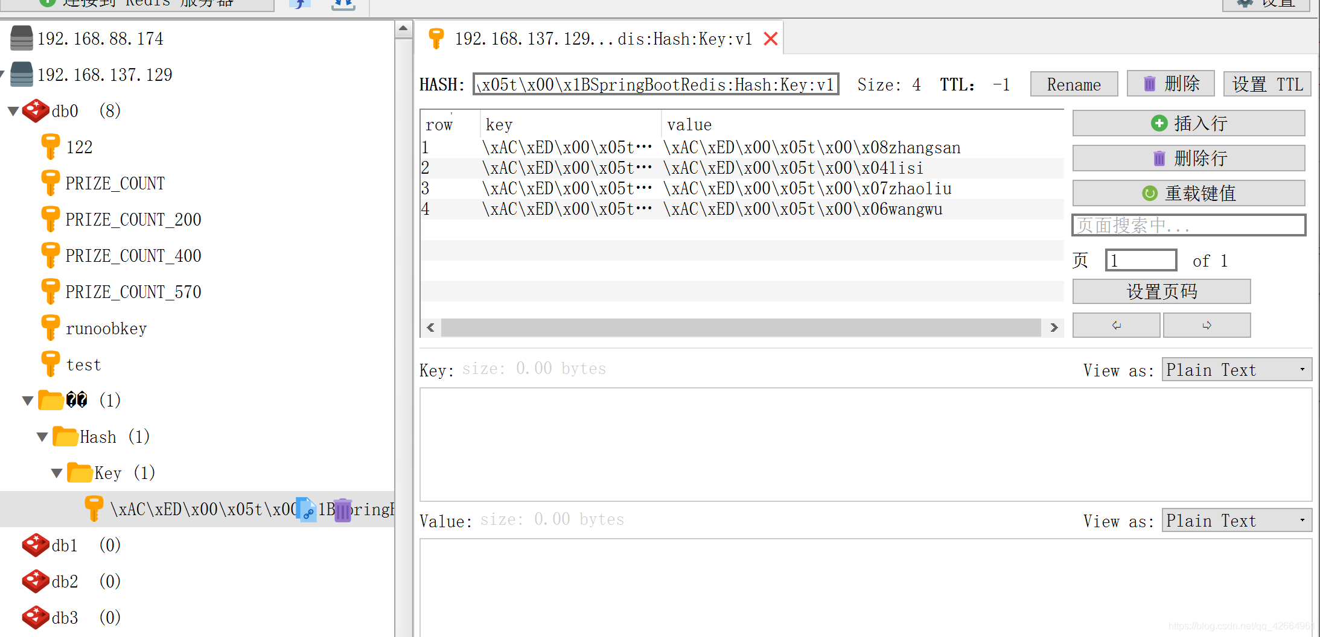Click the Value text area
Screen dimensions: 1320x637
click(866, 588)
